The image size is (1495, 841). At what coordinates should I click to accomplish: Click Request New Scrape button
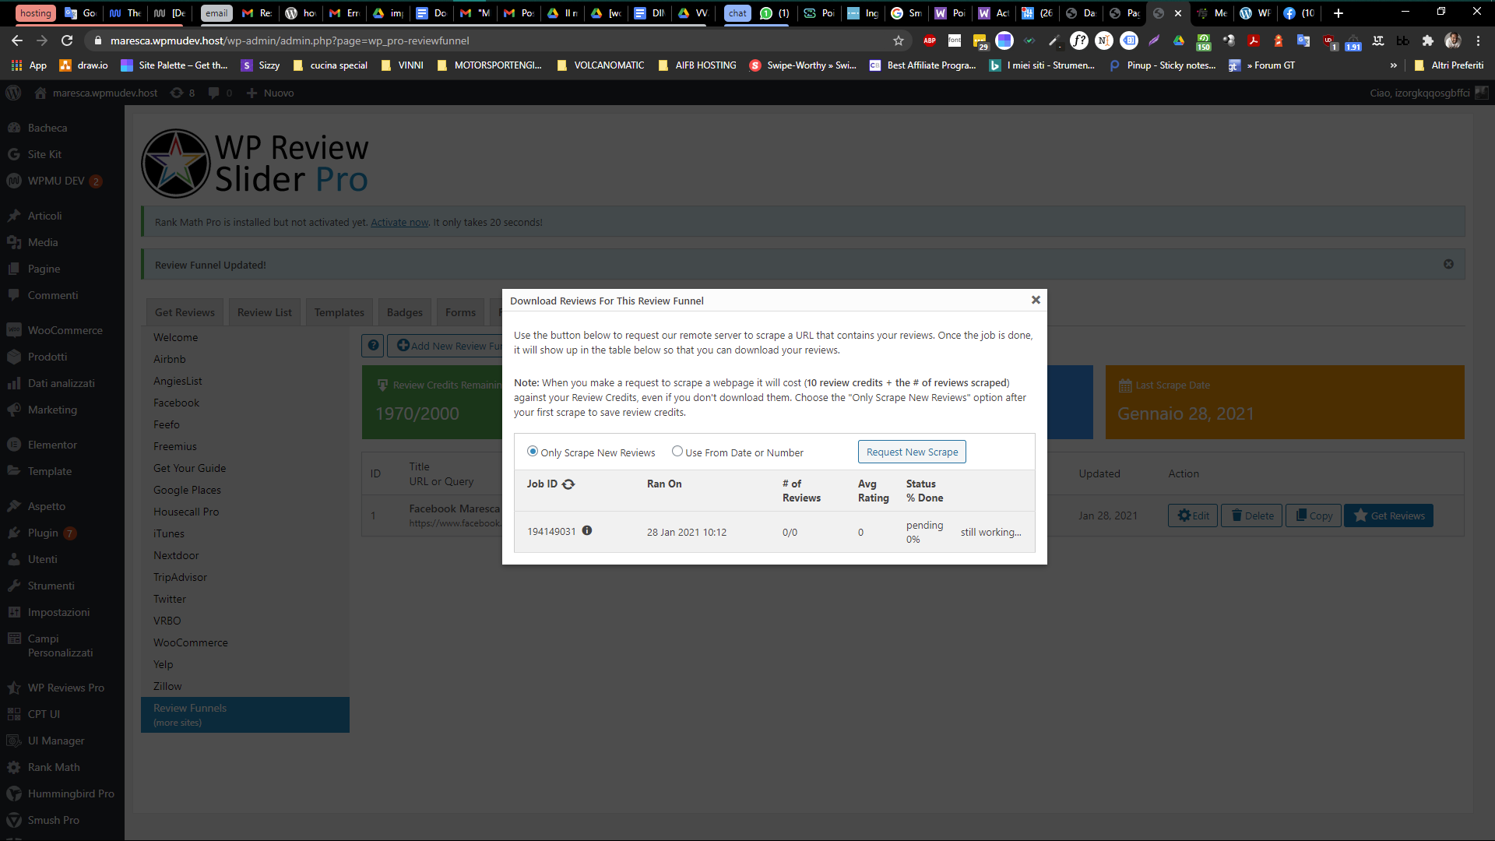pyautogui.click(x=912, y=452)
